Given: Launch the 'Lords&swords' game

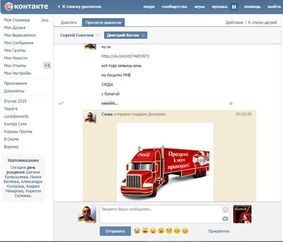Looking at the screenshot, I should (x=16, y=116).
